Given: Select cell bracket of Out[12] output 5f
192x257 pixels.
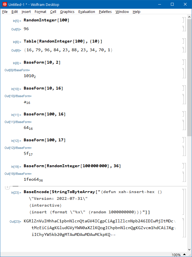Looking at the screenshot, I should pos(183,151).
